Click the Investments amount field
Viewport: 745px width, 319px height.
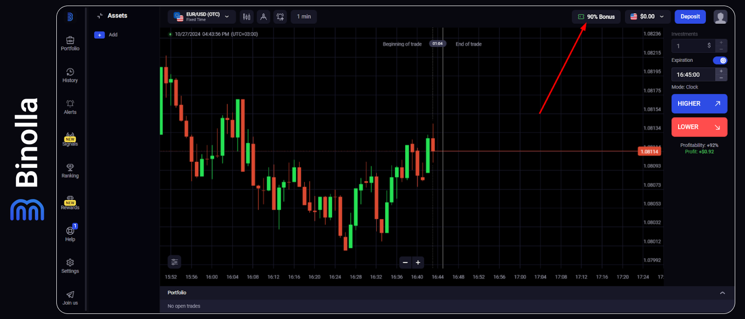(x=693, y=46)
